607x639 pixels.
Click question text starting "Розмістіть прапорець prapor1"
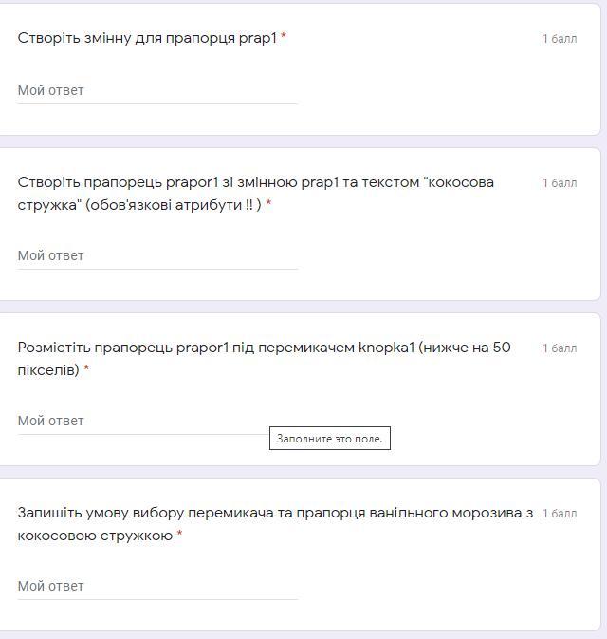point(264,359)
